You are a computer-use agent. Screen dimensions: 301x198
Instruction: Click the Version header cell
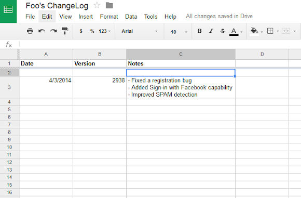coord(100,63)
